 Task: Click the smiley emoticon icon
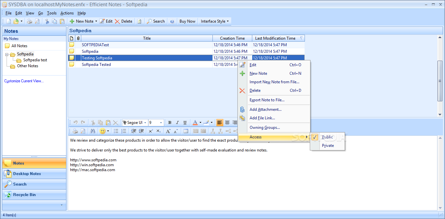pyautogui.click(x=103, y=131)
